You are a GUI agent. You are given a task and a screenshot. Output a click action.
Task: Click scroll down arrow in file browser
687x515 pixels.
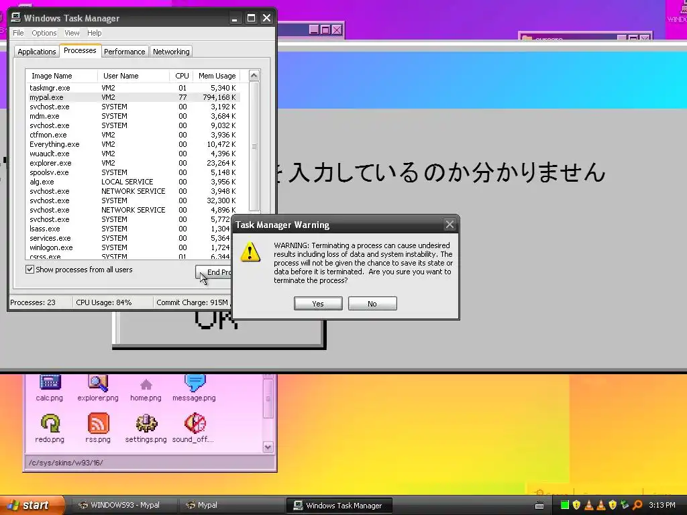[268, 447]
